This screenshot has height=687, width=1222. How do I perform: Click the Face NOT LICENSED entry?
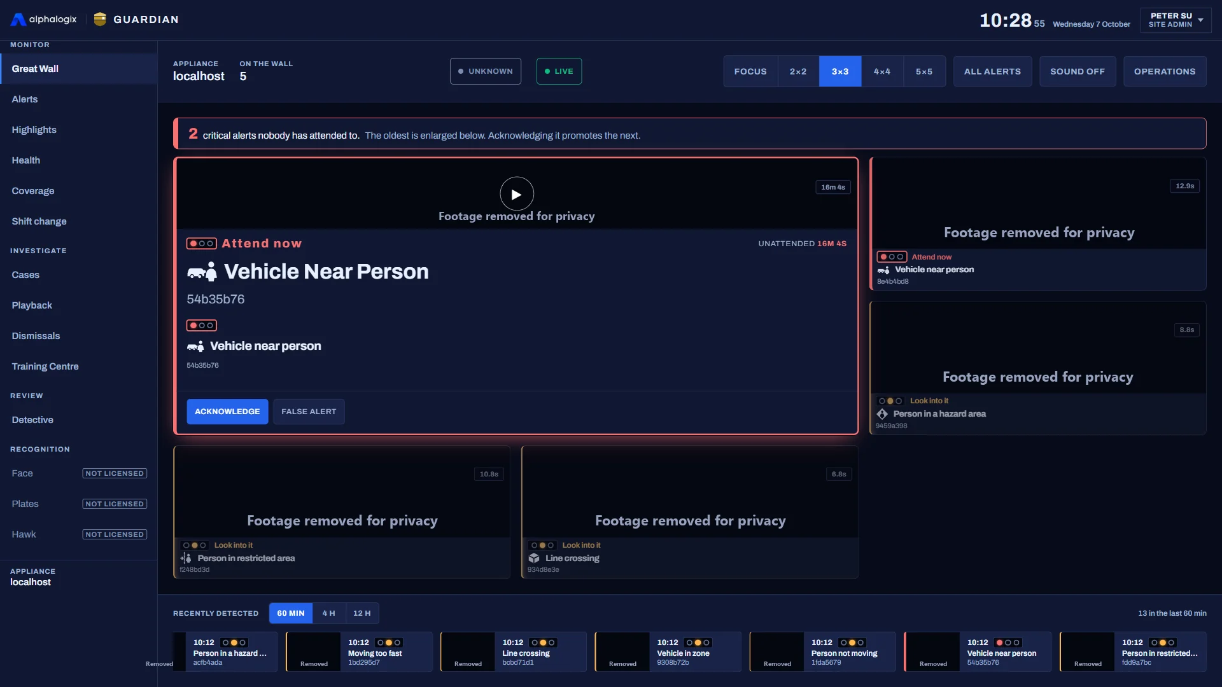pos(79,473)
